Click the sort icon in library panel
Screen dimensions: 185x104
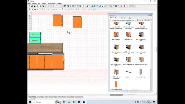tap(140, 20)
